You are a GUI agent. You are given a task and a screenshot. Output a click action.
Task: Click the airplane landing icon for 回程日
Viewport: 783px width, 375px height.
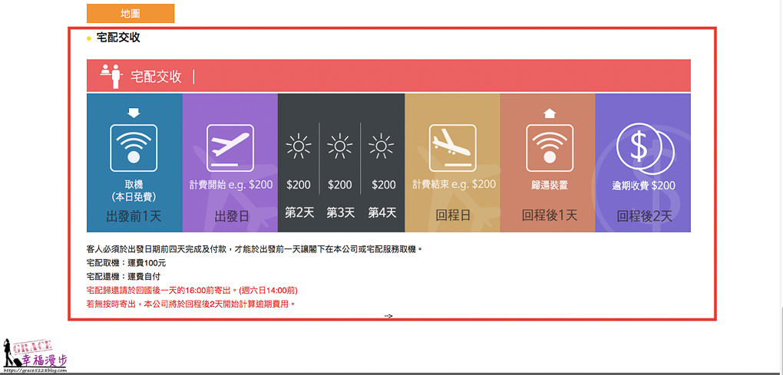(452, 147)
